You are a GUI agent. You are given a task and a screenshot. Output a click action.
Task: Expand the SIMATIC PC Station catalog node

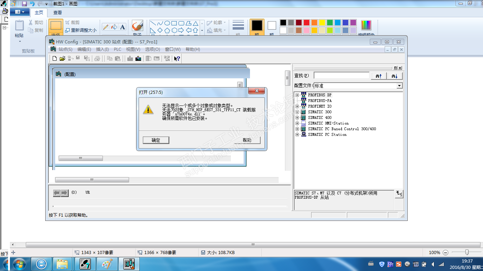297,134
